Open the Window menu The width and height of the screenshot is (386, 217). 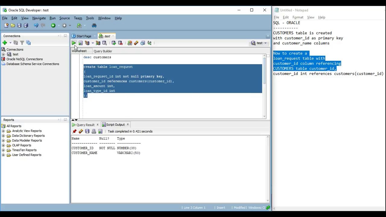tap(104, 18)
